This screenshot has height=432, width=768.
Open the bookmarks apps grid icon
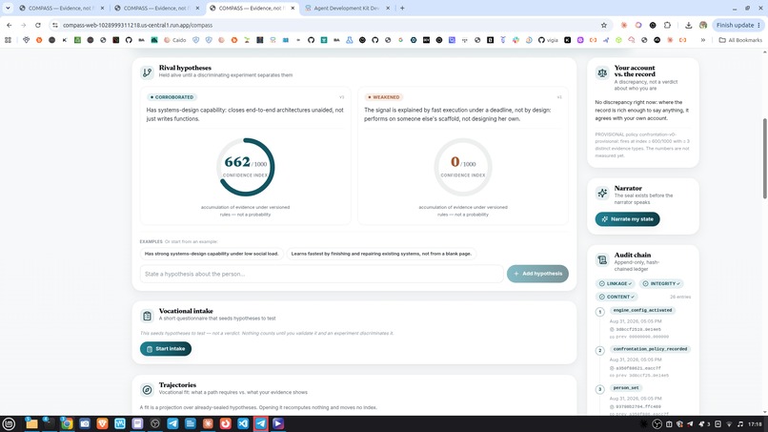(x=8, y=40)
